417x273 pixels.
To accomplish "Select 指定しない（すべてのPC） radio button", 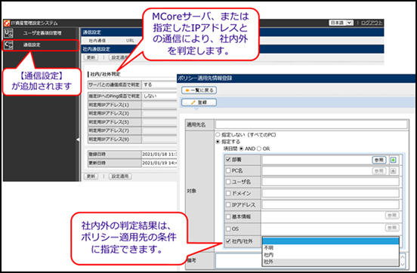I will 218,135.
